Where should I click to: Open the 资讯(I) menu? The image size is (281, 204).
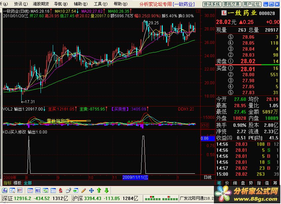tap(21, 4)
